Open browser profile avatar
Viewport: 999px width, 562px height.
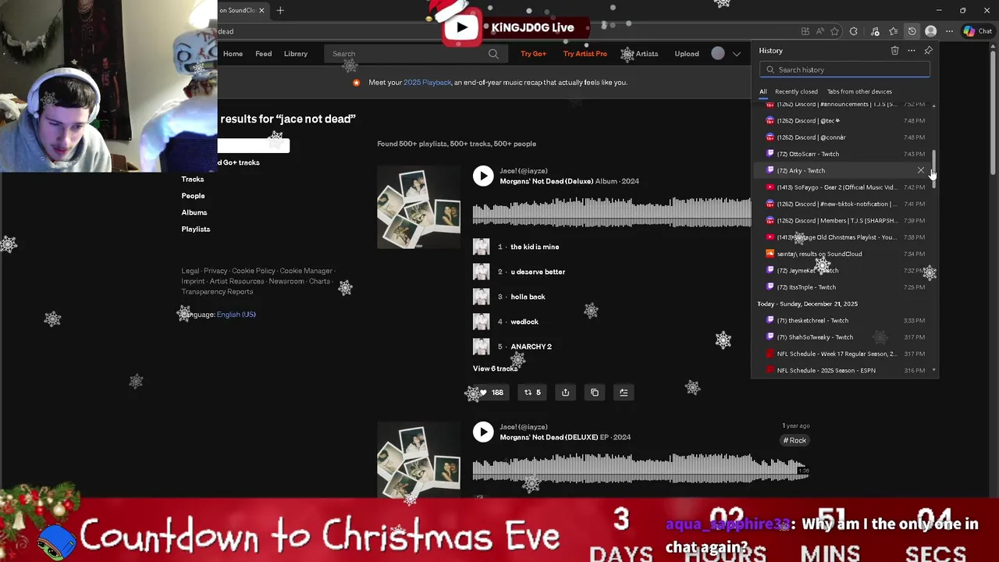(930, 31)
